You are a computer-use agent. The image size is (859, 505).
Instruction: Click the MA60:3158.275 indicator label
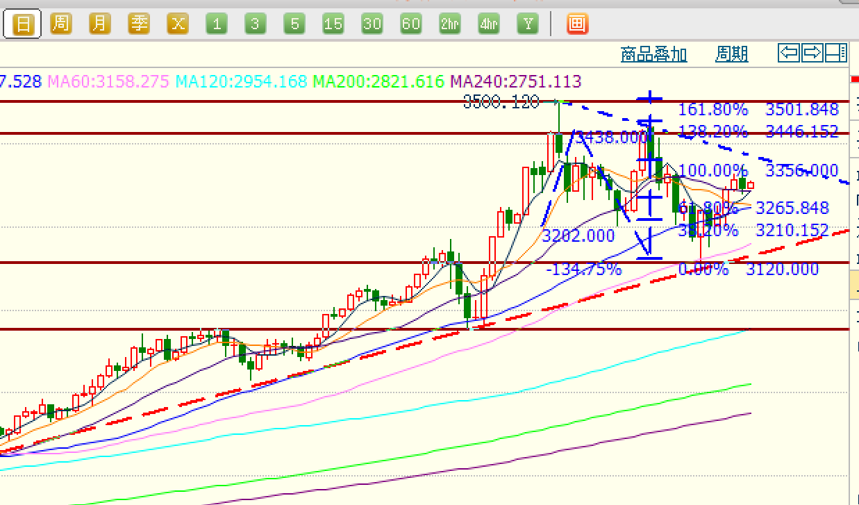(108, 81)
